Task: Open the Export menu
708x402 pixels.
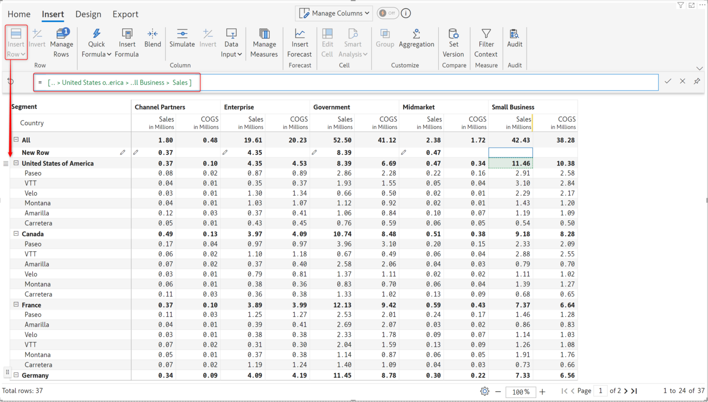Action: (125, 14)
